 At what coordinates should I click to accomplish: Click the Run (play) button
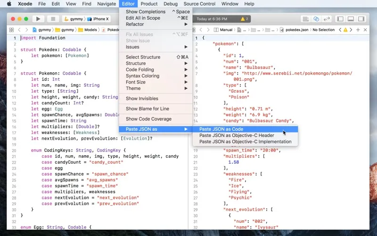tap(38, 19)
